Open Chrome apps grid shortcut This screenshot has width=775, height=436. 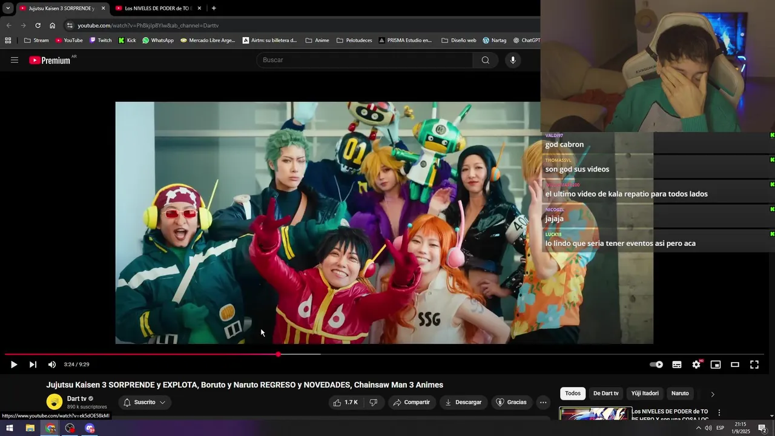coord(8,41)
